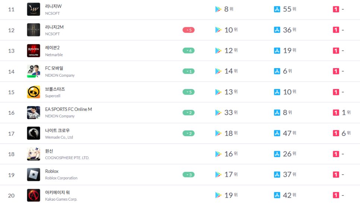Click Wemade Co., Ltd publisher name
360x204 pixels.
point(59,137)
